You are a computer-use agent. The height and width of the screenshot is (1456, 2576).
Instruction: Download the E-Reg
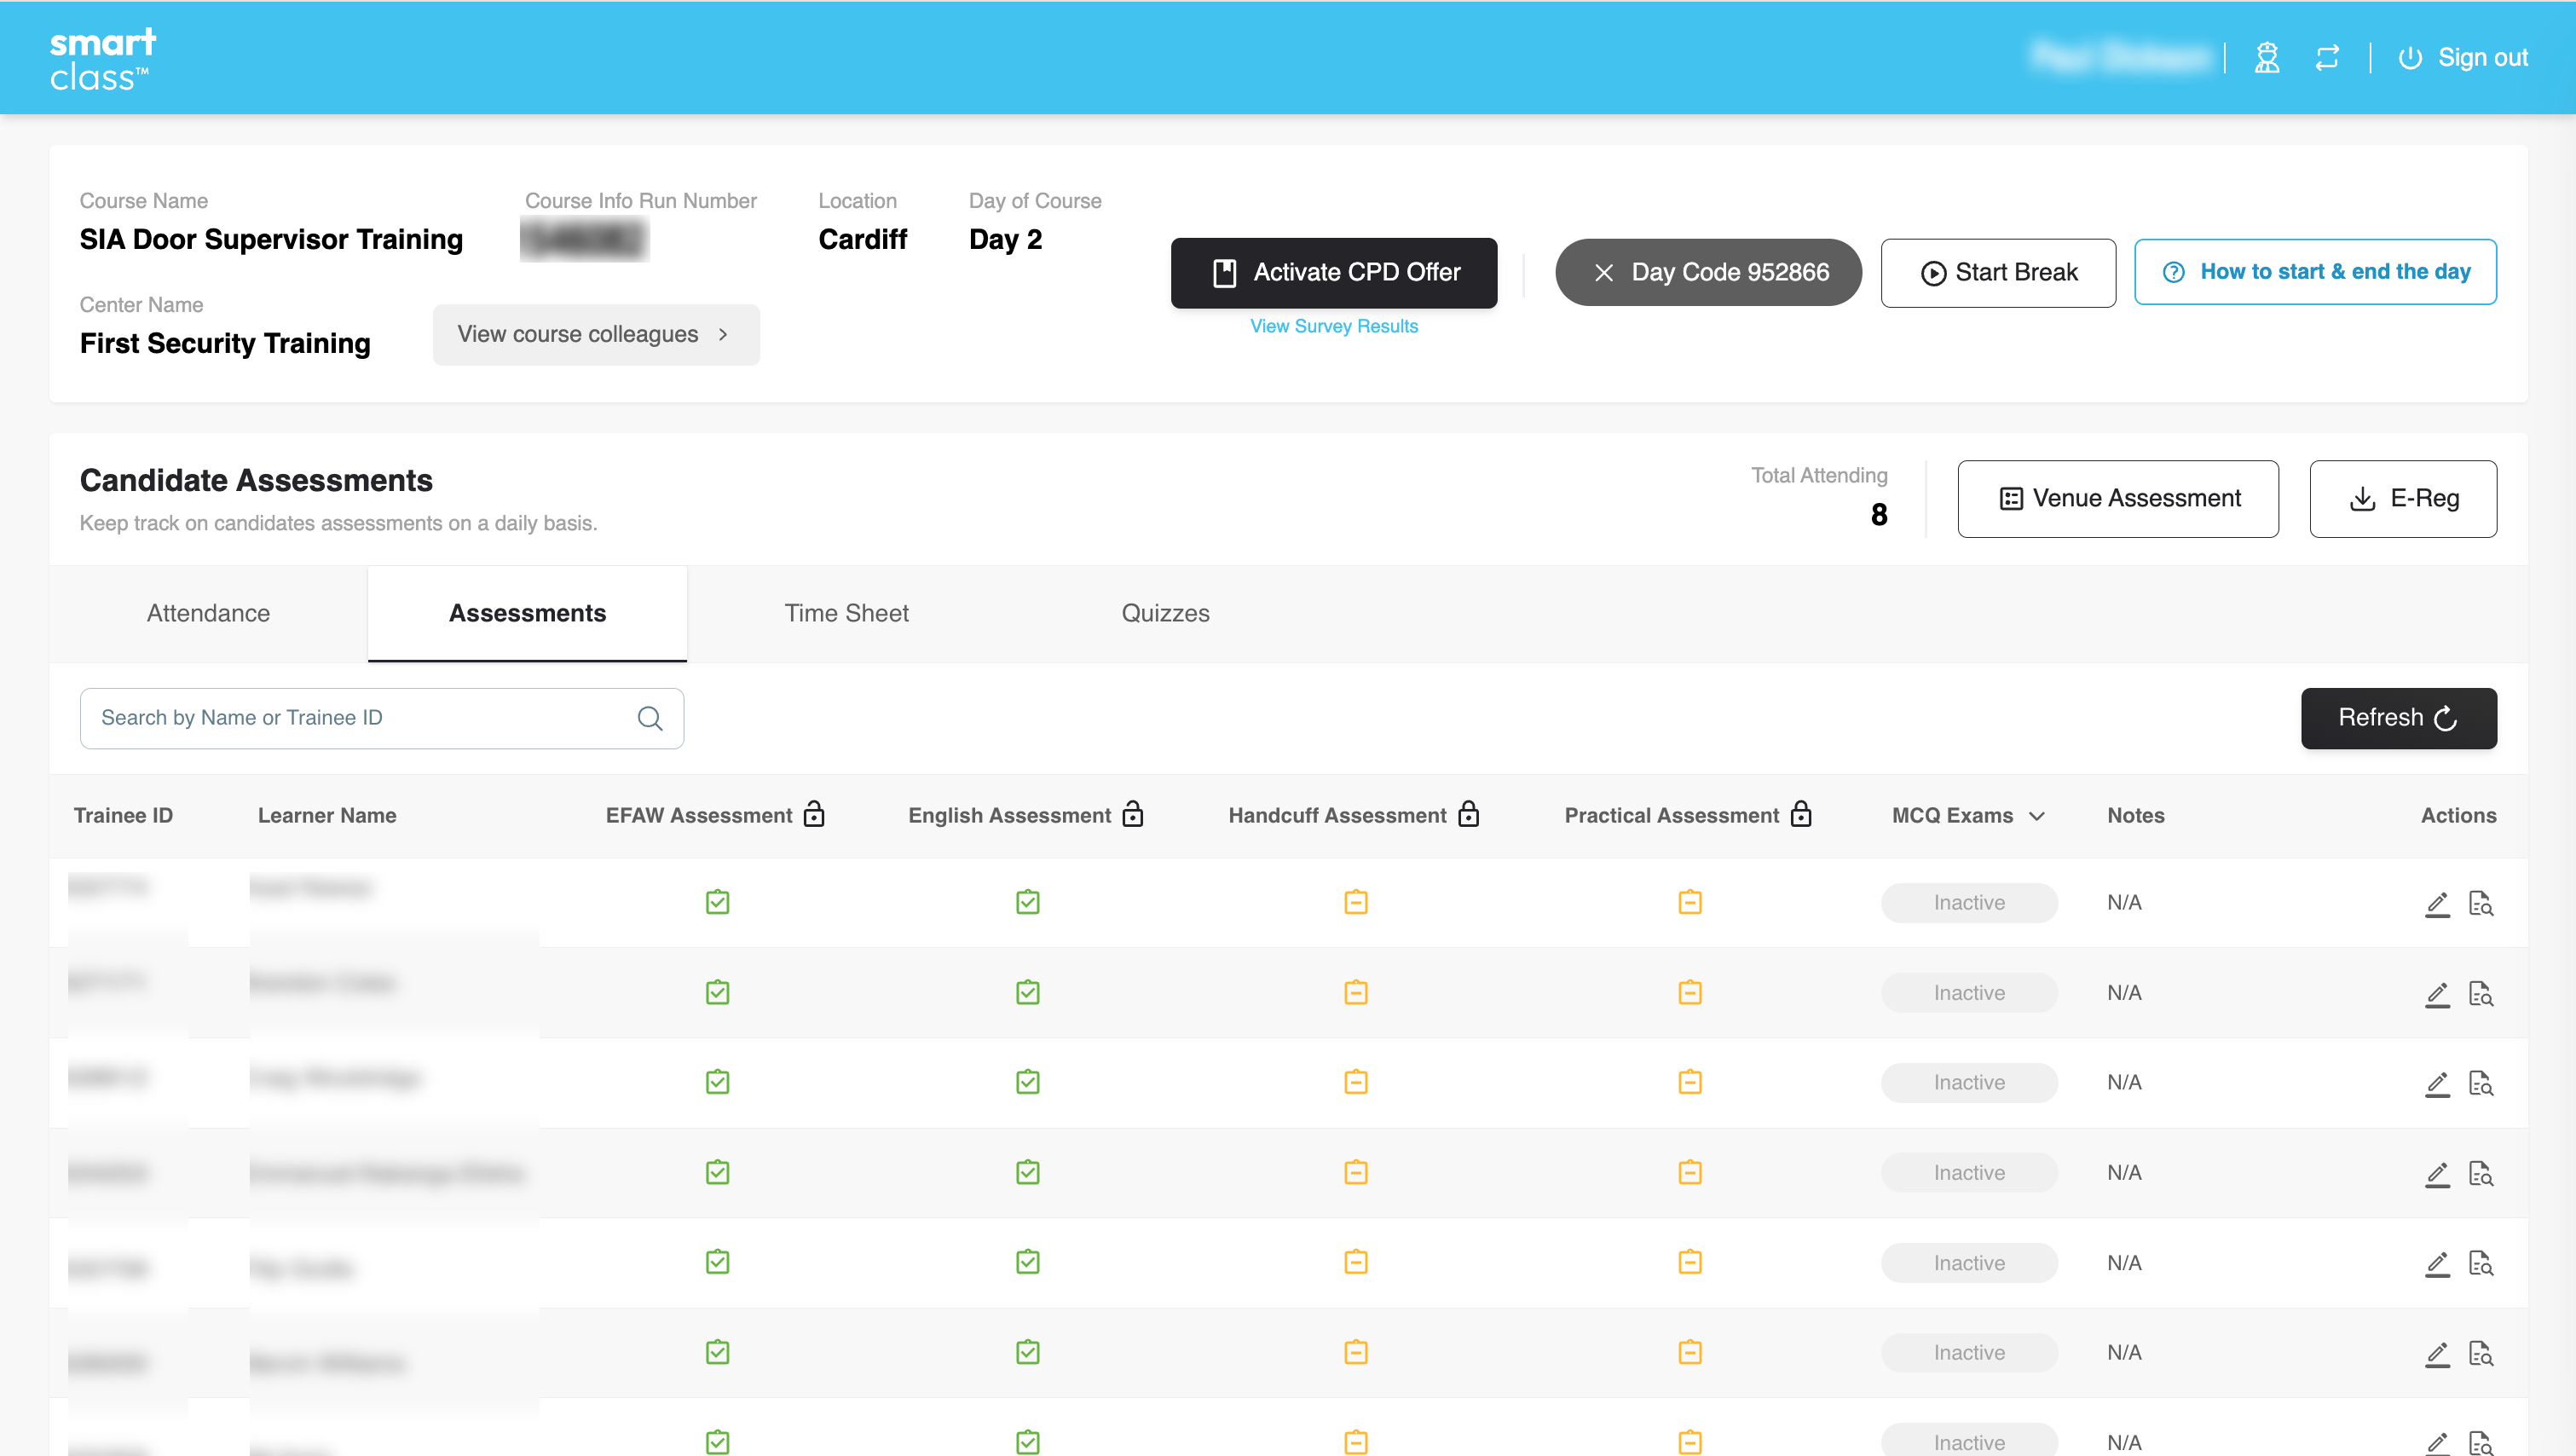pyautogui.click(x=2403, y=498)
